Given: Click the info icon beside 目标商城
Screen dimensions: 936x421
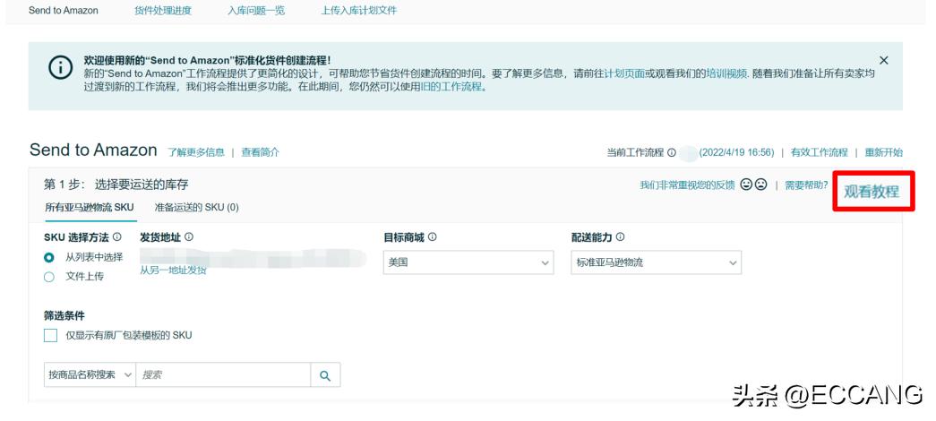Looking at the screenshot, I should [433, 237].
